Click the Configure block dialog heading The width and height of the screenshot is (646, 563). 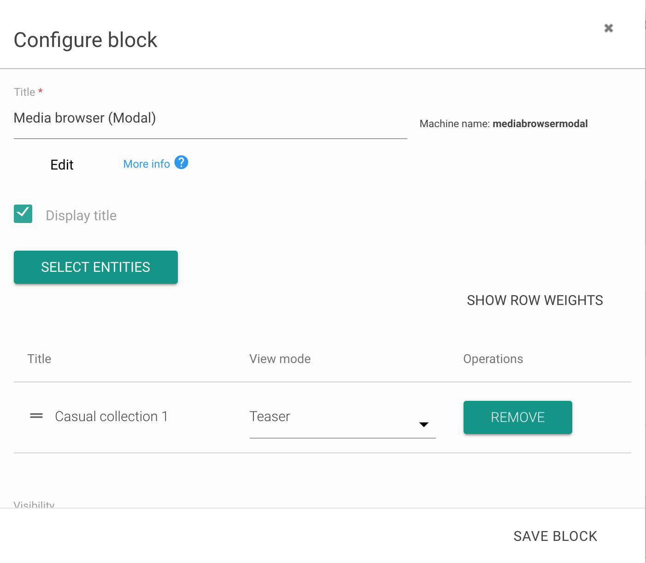[86, 40]
